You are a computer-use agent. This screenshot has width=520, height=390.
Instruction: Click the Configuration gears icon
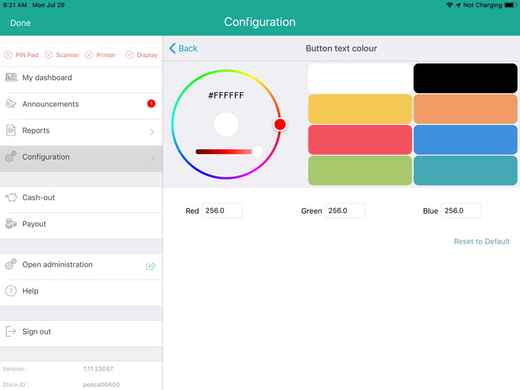(11, 156)
